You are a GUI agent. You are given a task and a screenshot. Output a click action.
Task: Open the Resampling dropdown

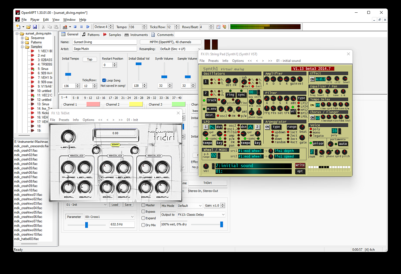click(x=180, y=49)
